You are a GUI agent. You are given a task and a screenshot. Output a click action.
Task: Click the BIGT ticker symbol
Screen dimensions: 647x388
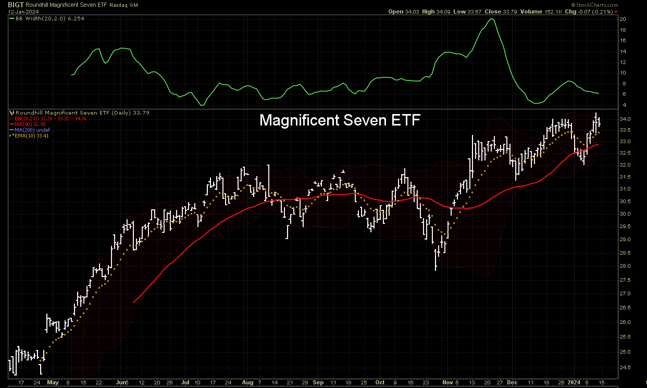(16, 4)
